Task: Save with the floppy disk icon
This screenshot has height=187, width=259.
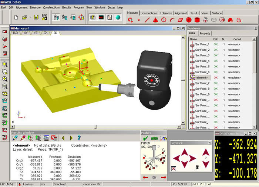Action: [36, 17]
